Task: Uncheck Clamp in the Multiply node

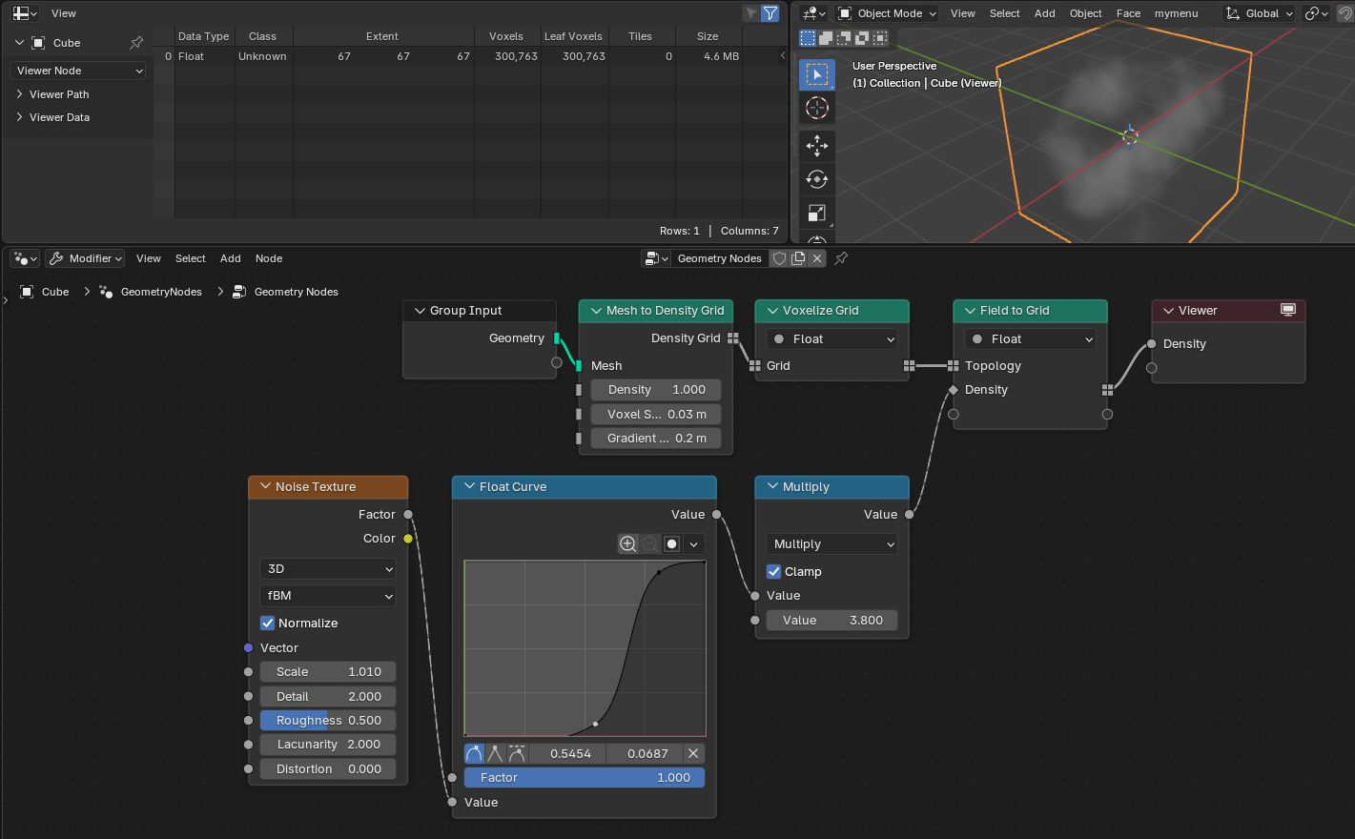Action: 774,572
